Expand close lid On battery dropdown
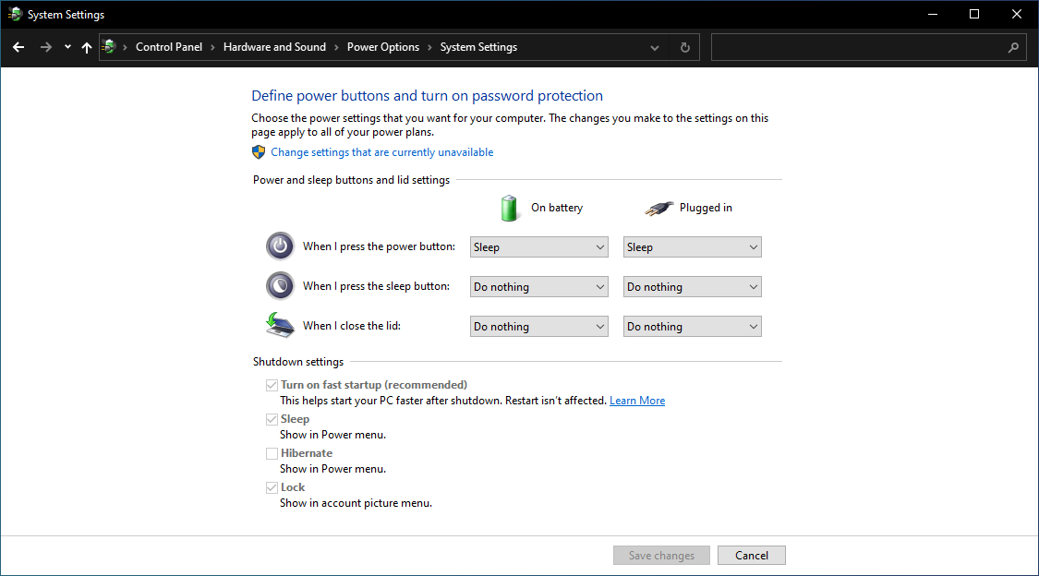This screenshot has height=576, width=1039. (538, 327)
